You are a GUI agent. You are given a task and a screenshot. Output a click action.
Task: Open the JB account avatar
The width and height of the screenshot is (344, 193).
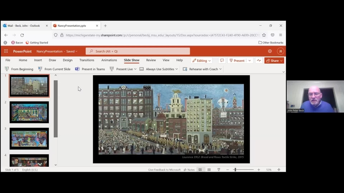pyautogui.click(x=281, y=51)
